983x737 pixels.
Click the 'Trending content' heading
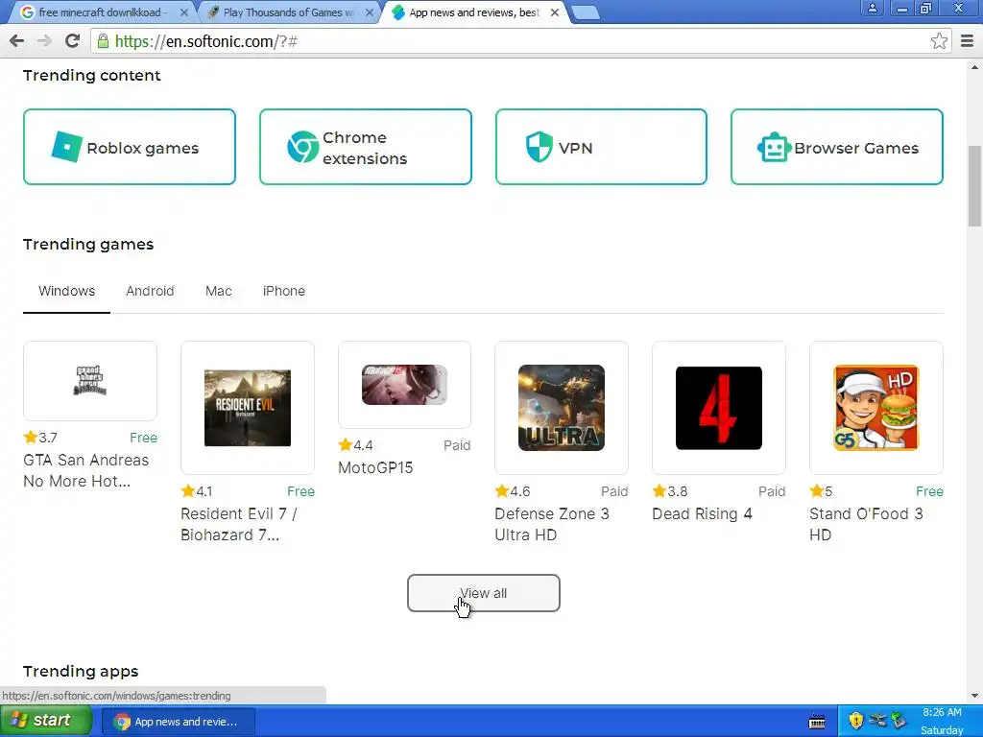92,75
